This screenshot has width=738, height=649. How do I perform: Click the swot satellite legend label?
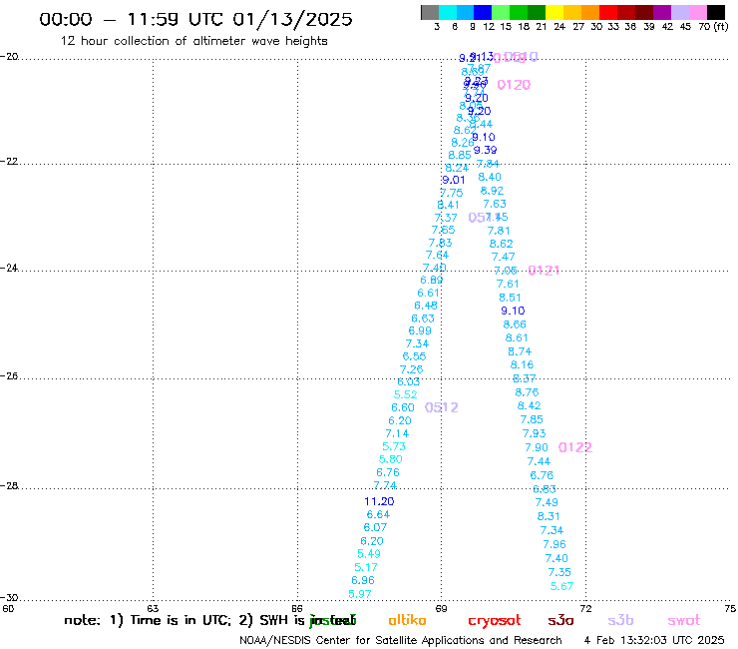click(x=684, y=620)
